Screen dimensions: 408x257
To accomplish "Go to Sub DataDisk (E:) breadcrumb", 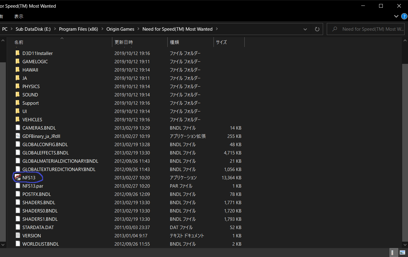I will coord(33,29).
